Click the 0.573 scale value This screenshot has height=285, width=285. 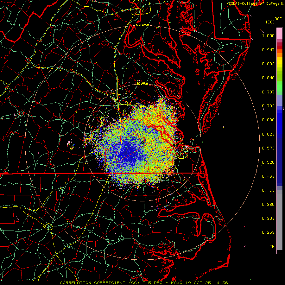(x=268, y=148)
